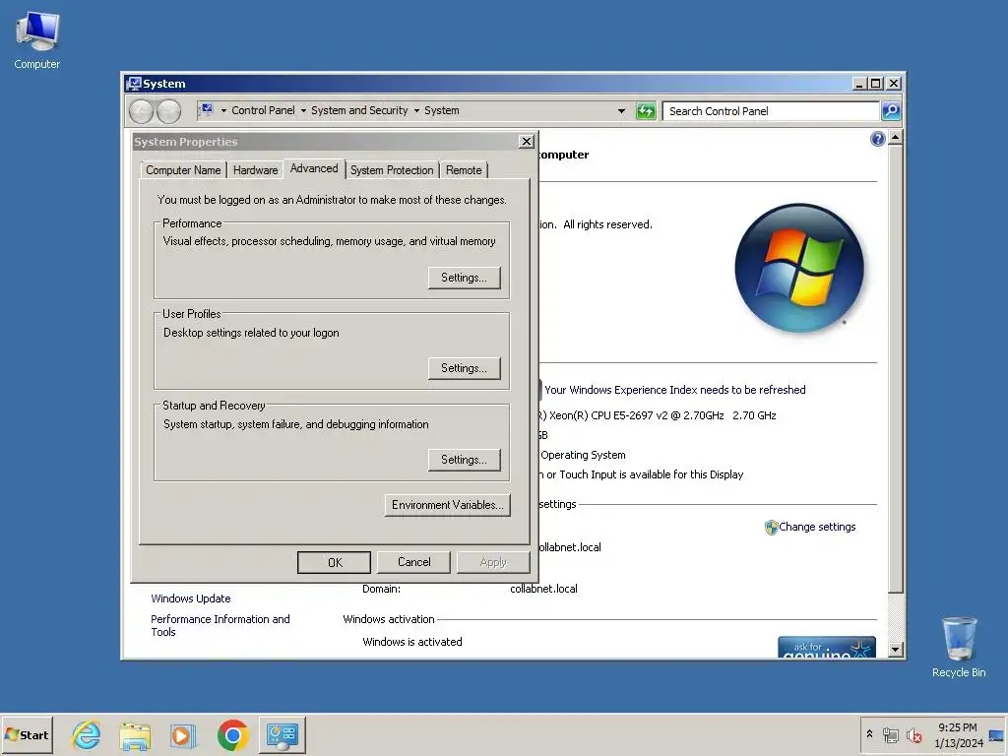This screenshot has height=756, width=1008.
Task: Open User Profiles Settings
Action: pyautogui.click(x=465, y=368)
